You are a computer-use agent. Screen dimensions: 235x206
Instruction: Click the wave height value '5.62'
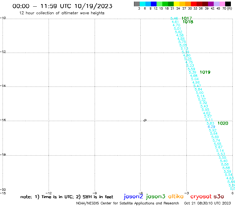[x=179, y=32]
